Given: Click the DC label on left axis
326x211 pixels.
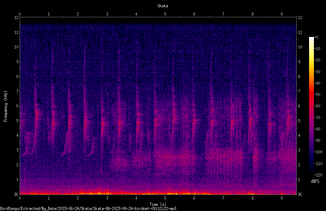Looking at the screenshot, I should [x=16, y=194].
